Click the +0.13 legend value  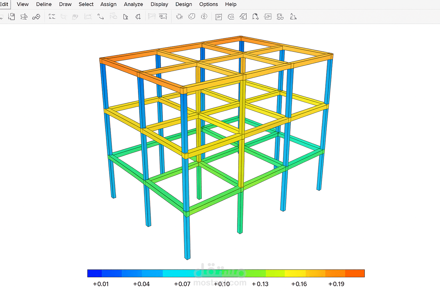pyautogui.click(x=260, y=284)
